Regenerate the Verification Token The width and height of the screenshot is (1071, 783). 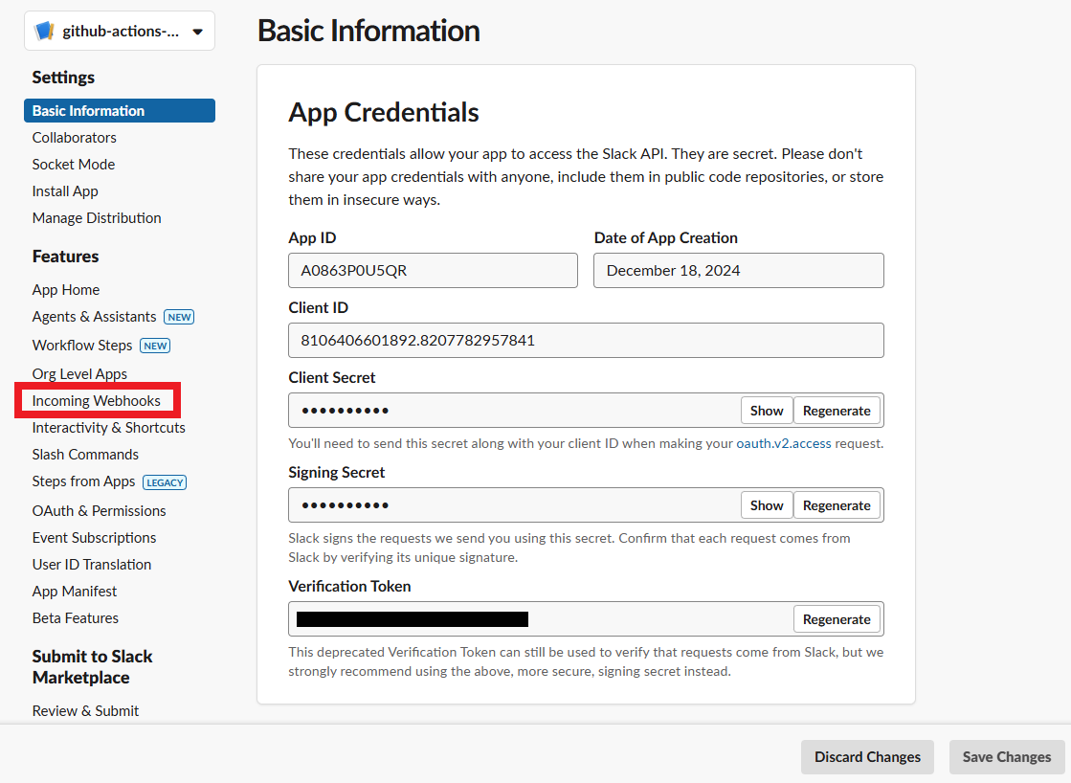coord(837,619)
